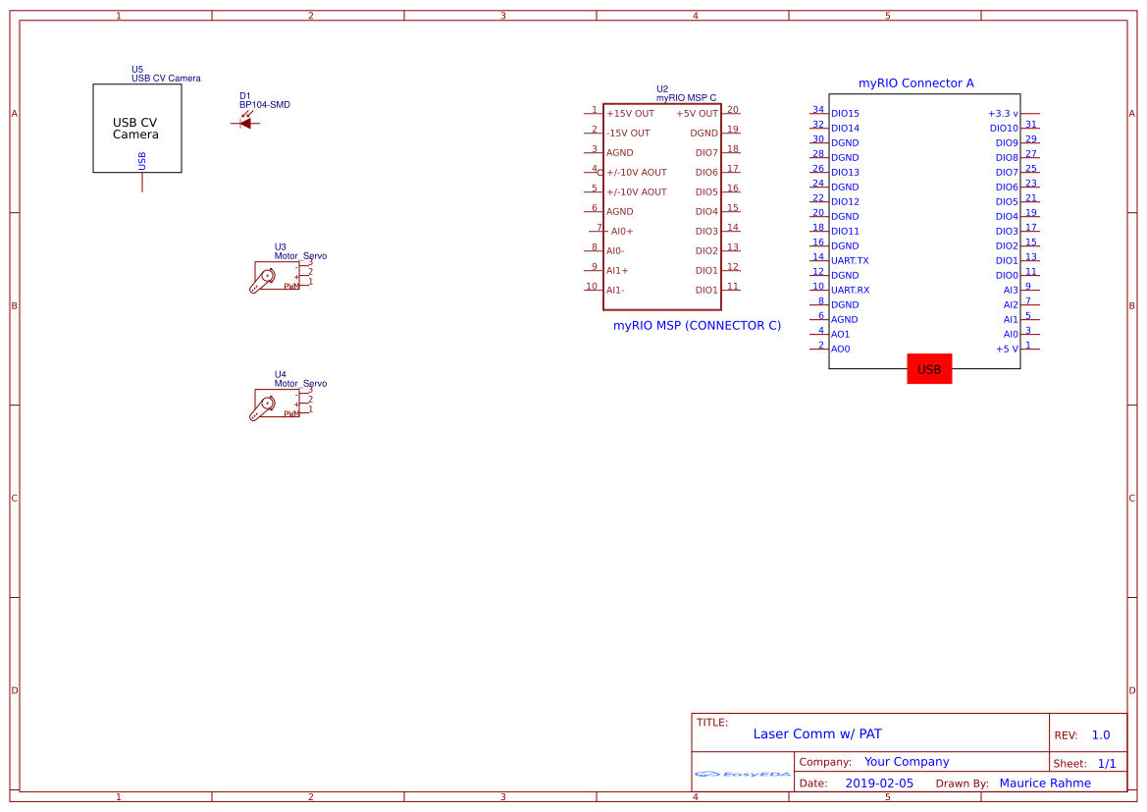
Task: Click the 'AO1' pin label
Action: coord(841,335)
